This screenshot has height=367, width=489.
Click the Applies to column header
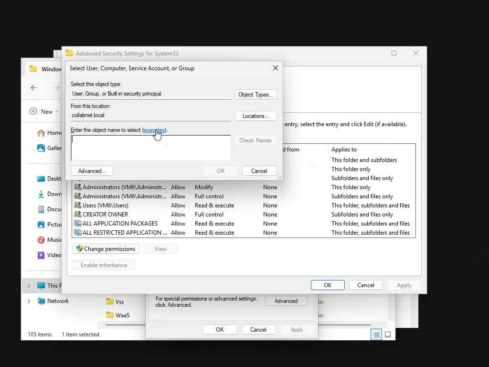[x=371, y=150]
